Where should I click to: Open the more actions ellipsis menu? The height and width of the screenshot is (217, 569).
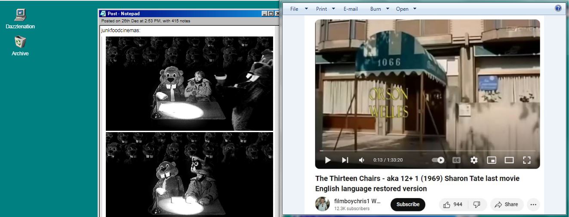tap(533, 205)
